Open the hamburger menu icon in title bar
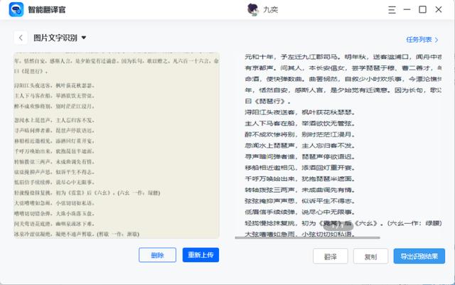The image size is (455, 285). coord(392,10)
